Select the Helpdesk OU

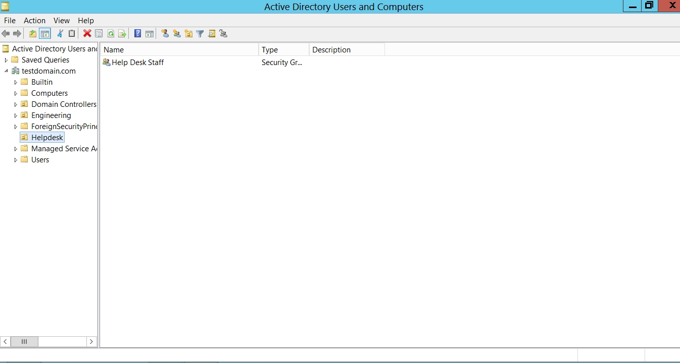(47, 138)
